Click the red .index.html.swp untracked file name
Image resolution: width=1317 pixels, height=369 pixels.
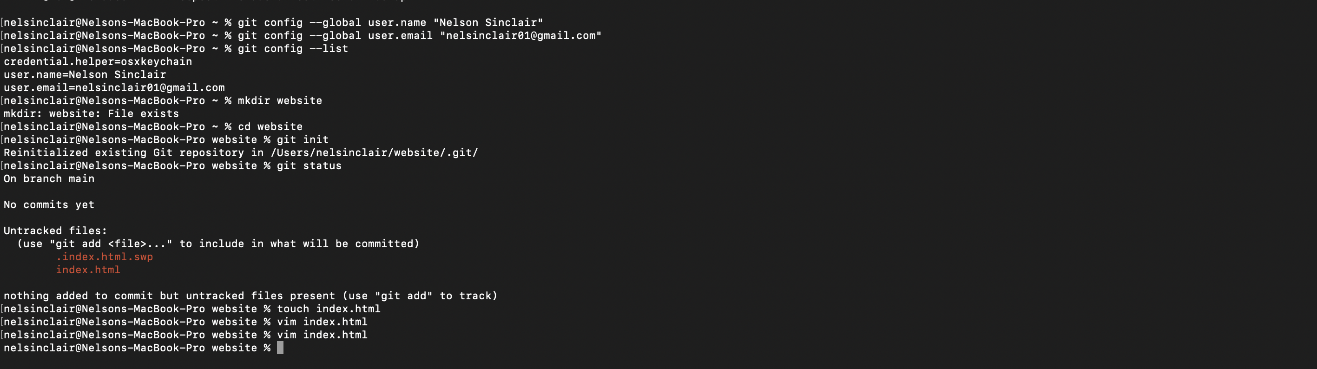click(104, 257)
